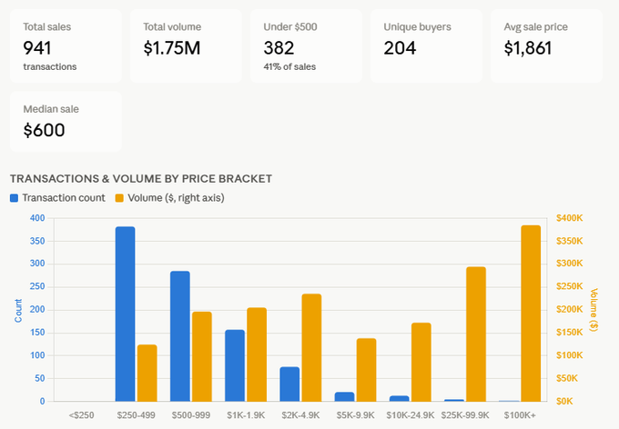Click the transactions subtext under 941
This screenshot has width=619, height=429.
(50, 66)
